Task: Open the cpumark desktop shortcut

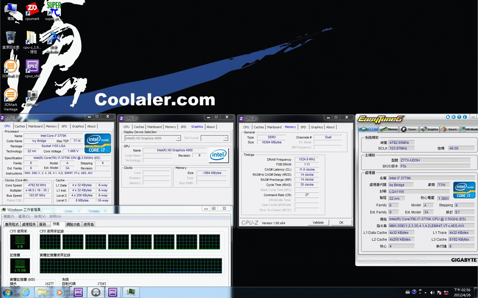Action: 32,11
